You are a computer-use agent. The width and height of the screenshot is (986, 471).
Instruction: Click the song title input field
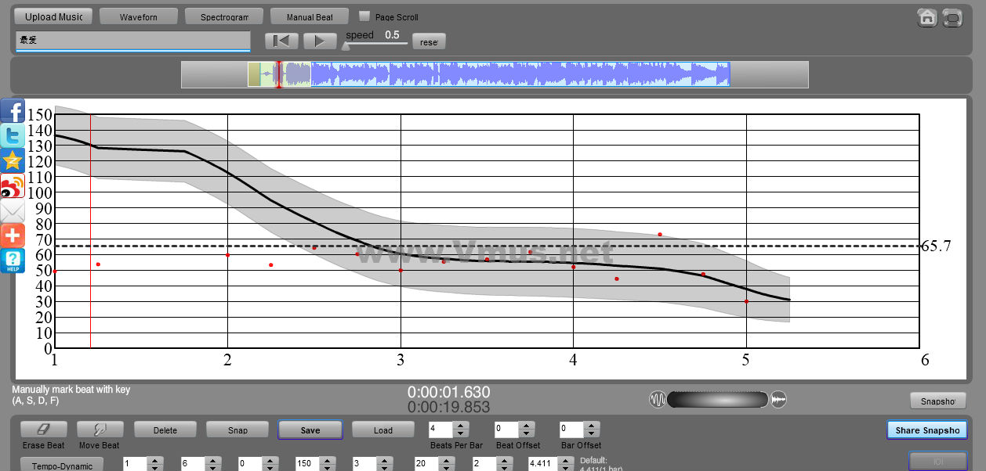[x=132, y=40]
